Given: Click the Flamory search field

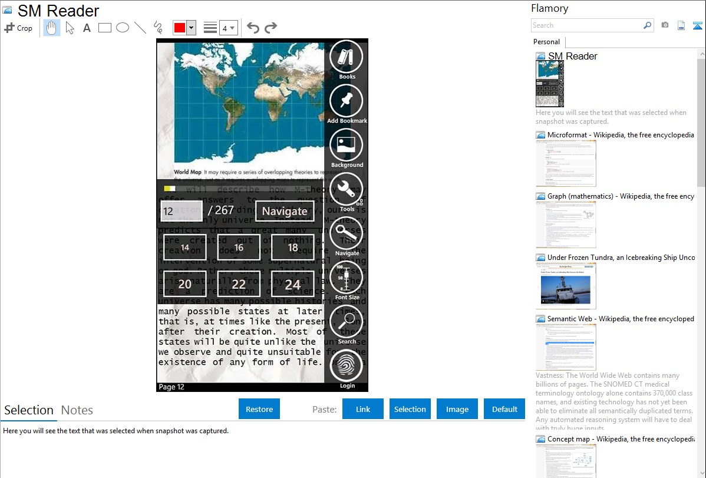Looking at the screenshot, I should point(586,25).
